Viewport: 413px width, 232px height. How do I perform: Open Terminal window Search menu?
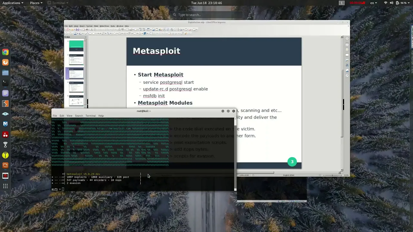(79, 116)
